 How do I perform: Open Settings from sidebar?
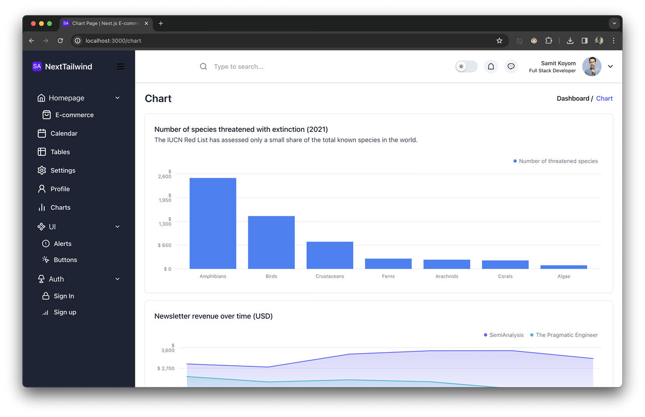click(x=63, y=171)
